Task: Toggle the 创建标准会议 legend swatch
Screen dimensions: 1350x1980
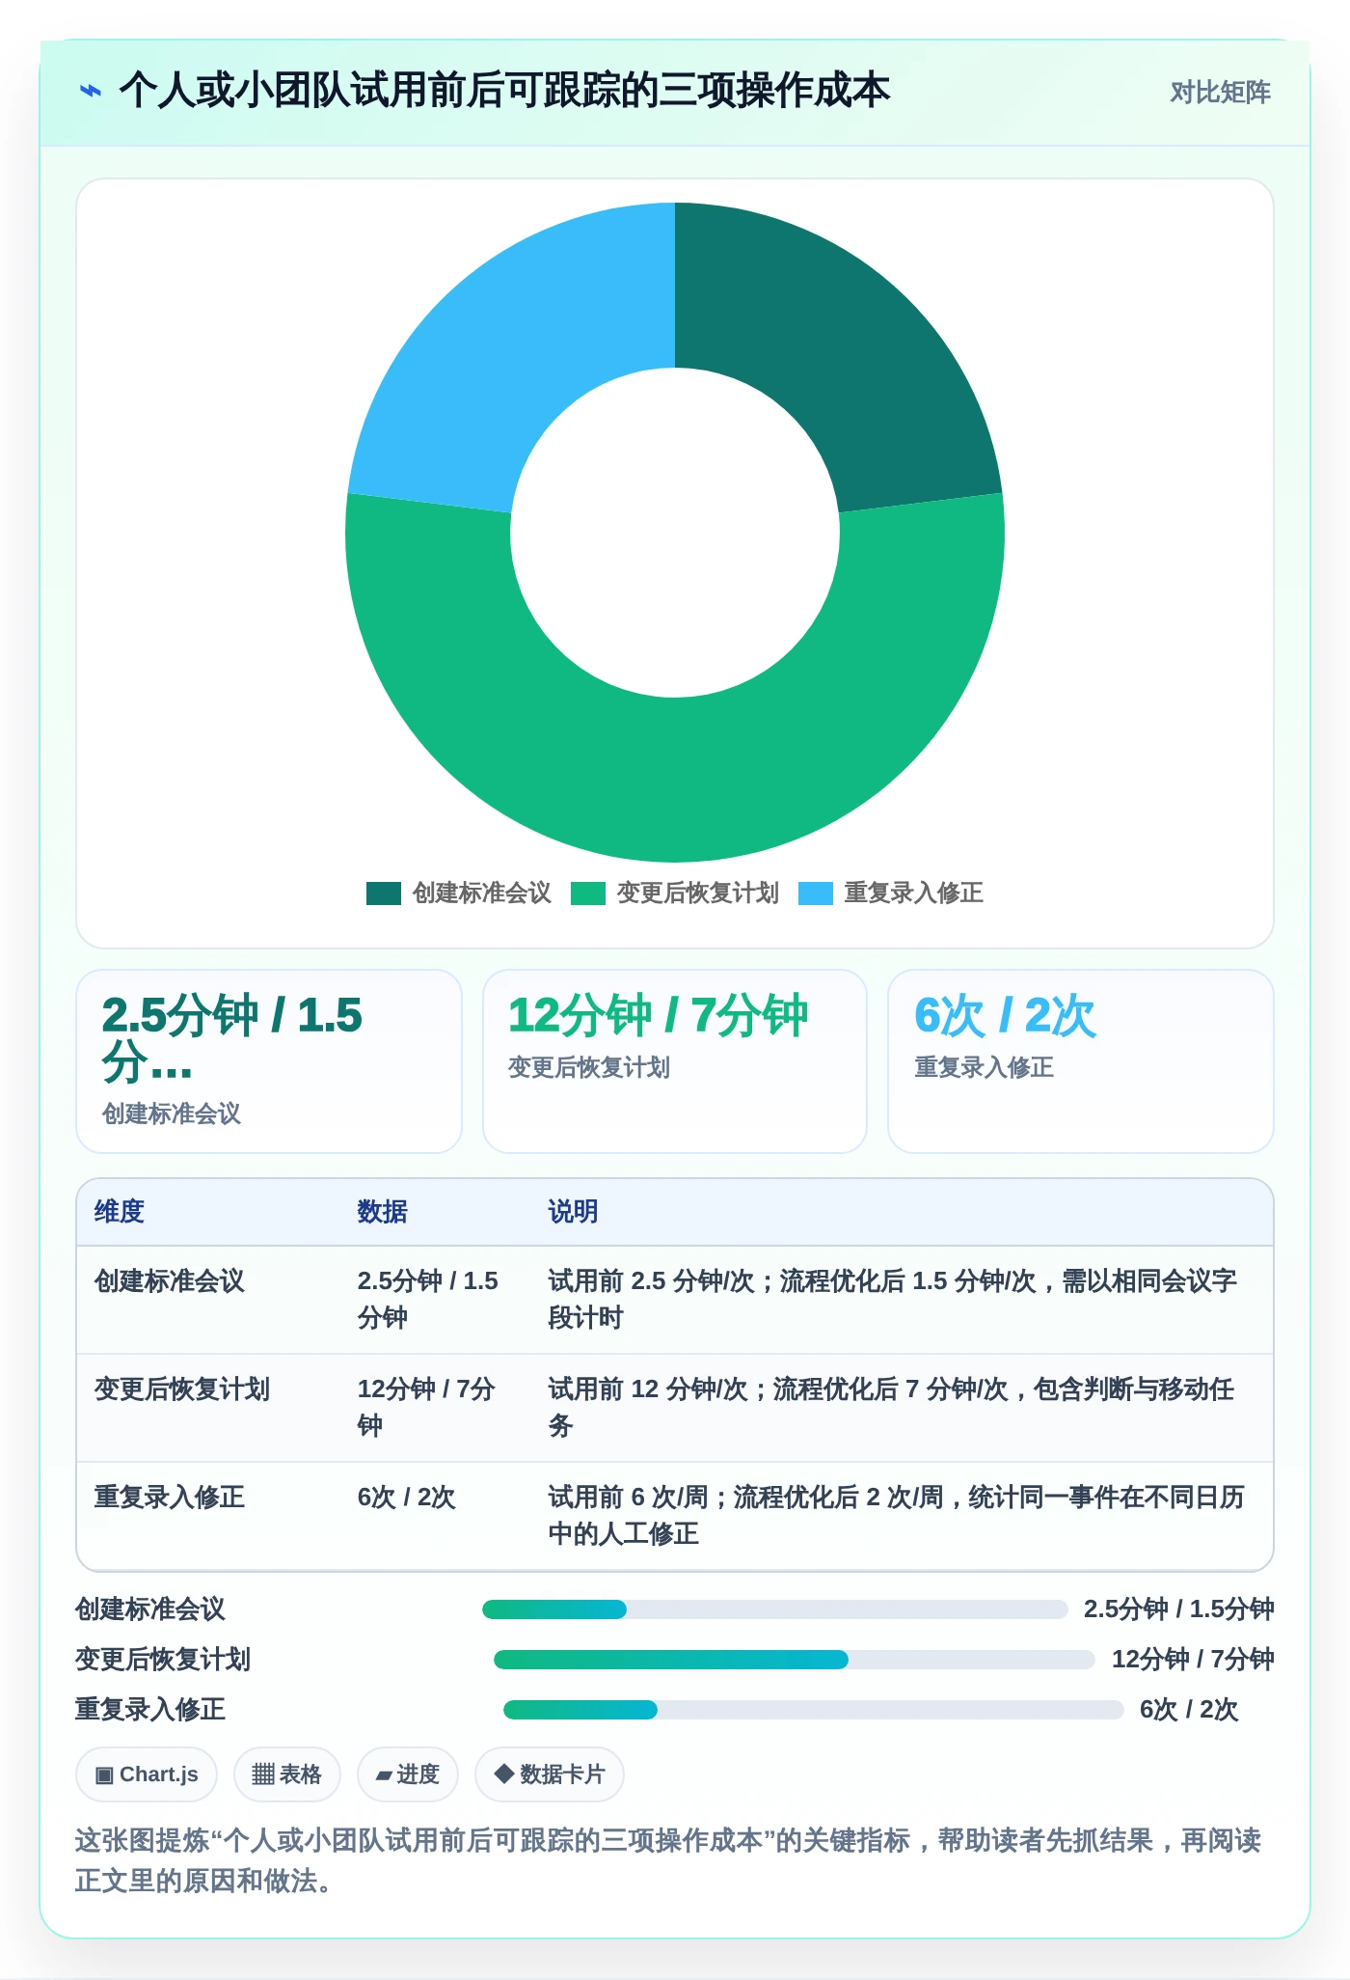Action: coord(383,894)
